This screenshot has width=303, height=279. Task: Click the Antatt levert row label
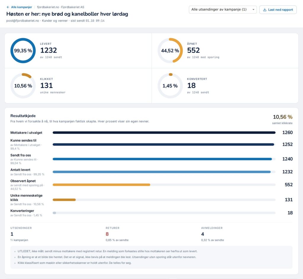20,170
